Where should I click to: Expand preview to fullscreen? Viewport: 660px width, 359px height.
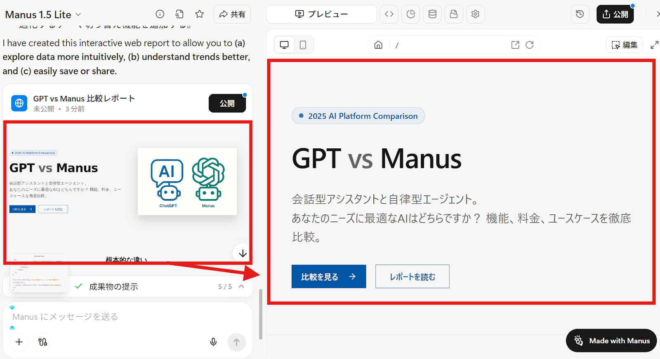coord(654,45)
